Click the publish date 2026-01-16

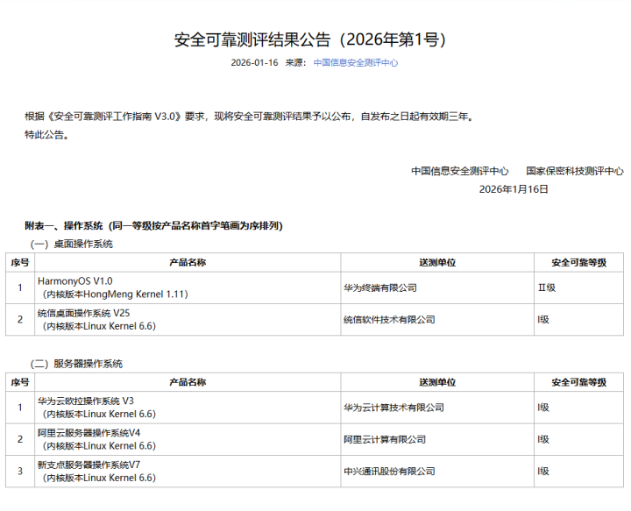254,63
